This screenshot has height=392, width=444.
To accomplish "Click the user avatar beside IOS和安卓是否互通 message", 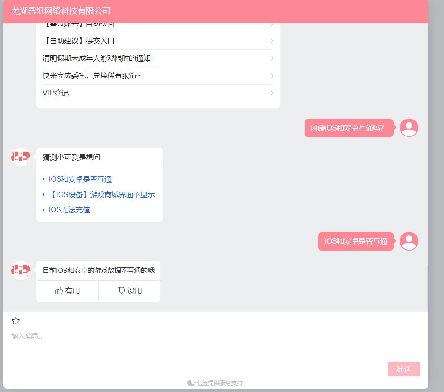I will click(x=409, y=241).
